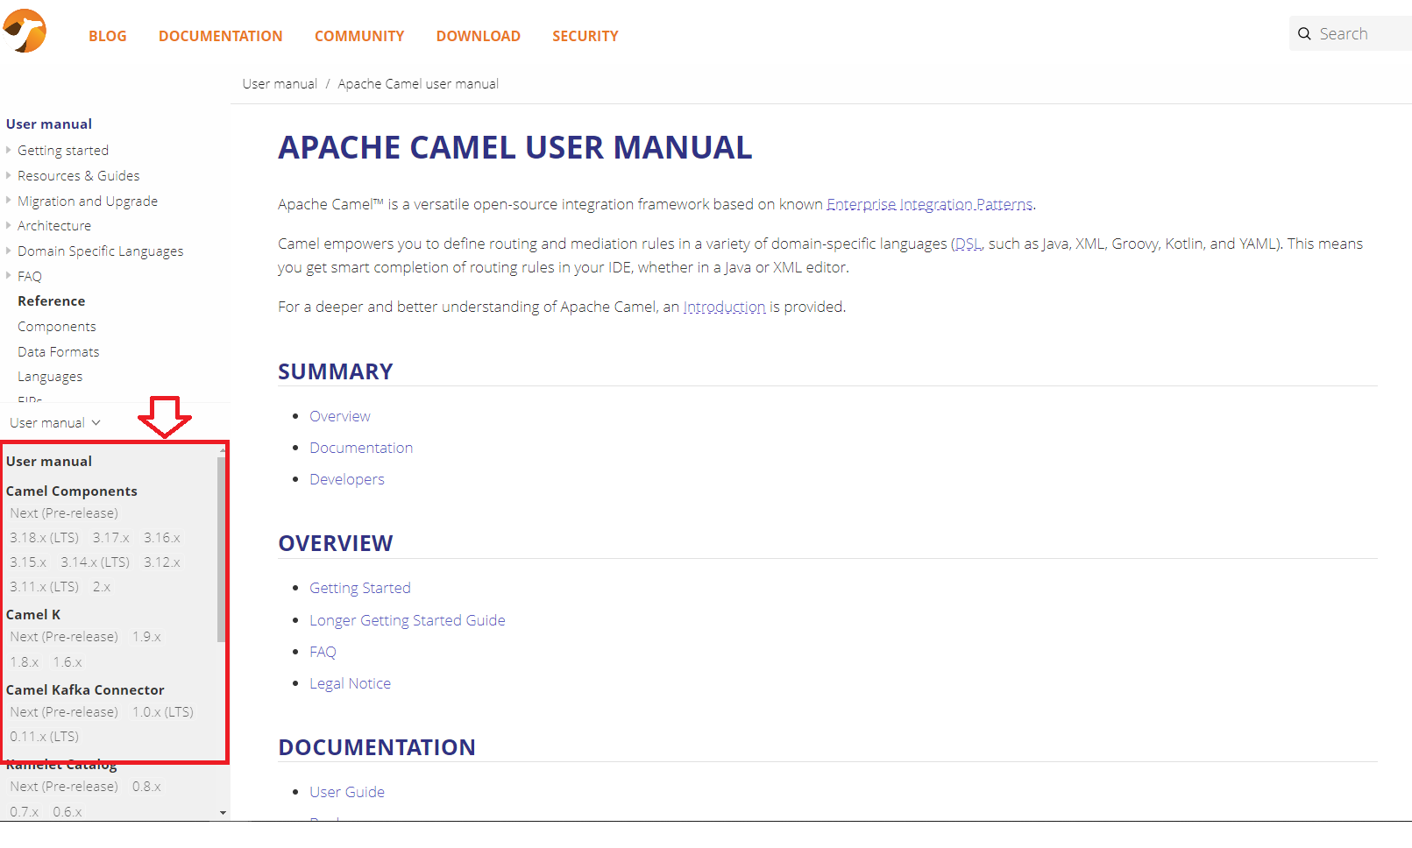The image size is (1412, 848).
Task: Select Camel Kafka Connector 1.0.x (LTS)
Action: [163, 712]
